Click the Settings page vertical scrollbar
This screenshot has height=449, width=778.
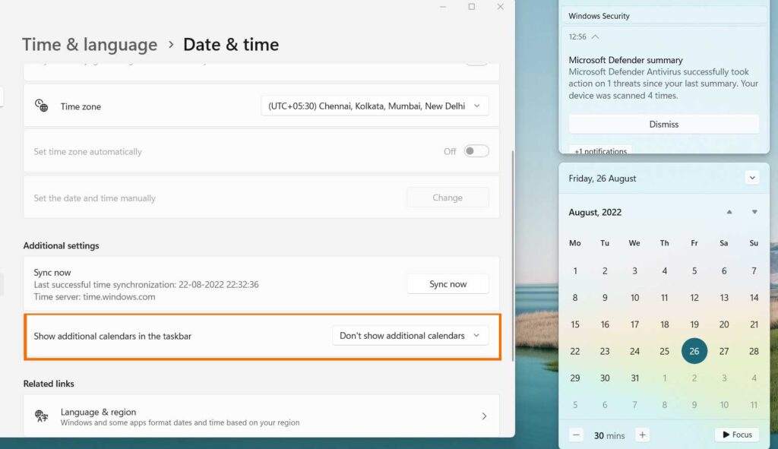[x=513, y=251]
